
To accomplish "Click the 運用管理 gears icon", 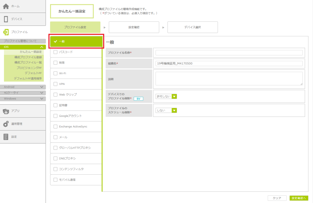I will (6, 124).
